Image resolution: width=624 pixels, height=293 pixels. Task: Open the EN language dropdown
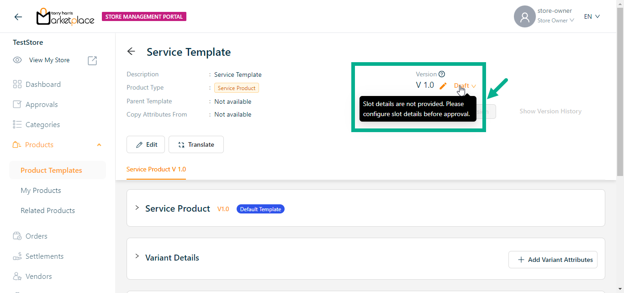592,16
